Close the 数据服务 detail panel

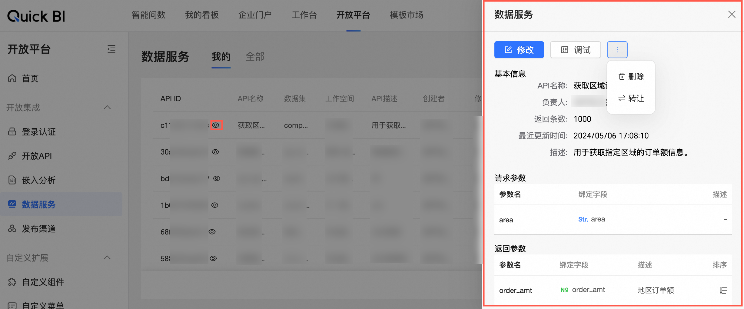pyautogui.click(x=732, y=14)
